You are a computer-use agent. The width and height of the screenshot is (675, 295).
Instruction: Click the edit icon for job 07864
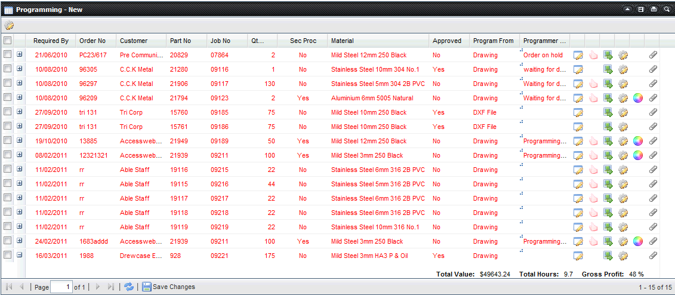tap(578, 55)
